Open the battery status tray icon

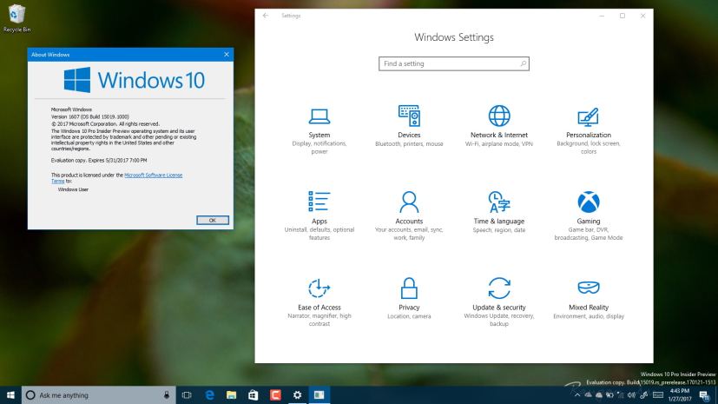tap(610, 394)
